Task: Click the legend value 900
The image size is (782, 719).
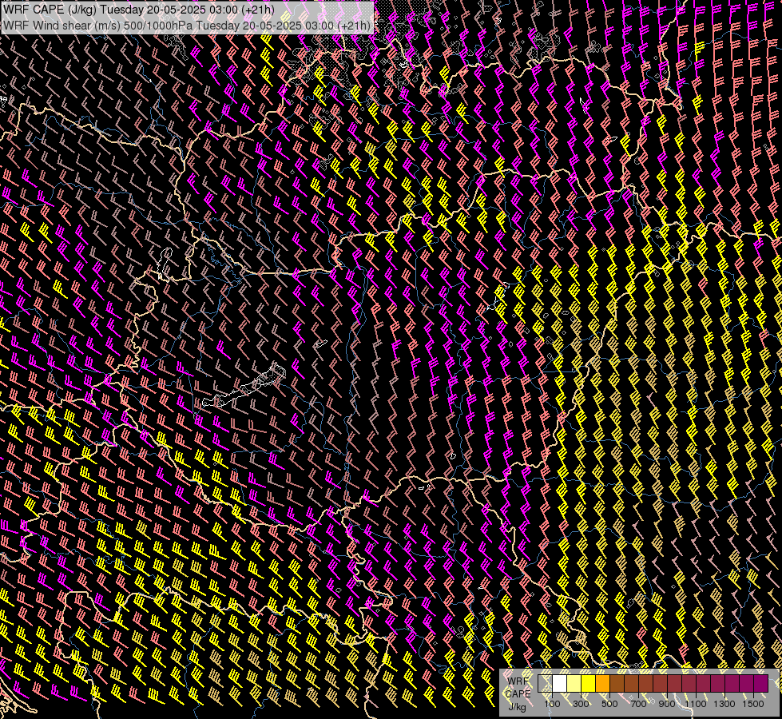Action: (667, 704)
